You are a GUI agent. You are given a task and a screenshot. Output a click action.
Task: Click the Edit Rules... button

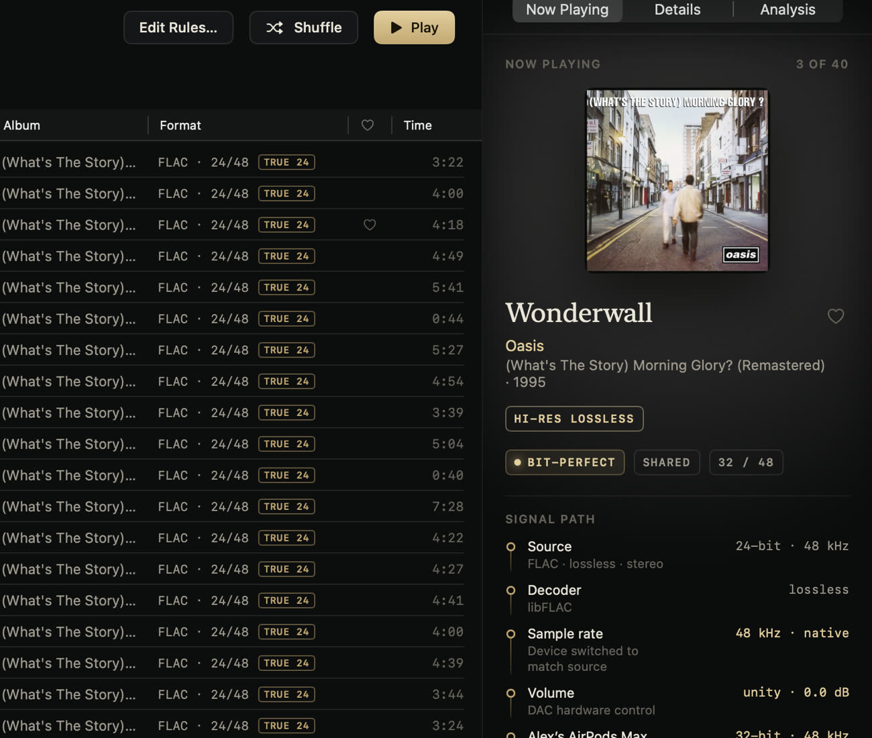tap(178, 28)
